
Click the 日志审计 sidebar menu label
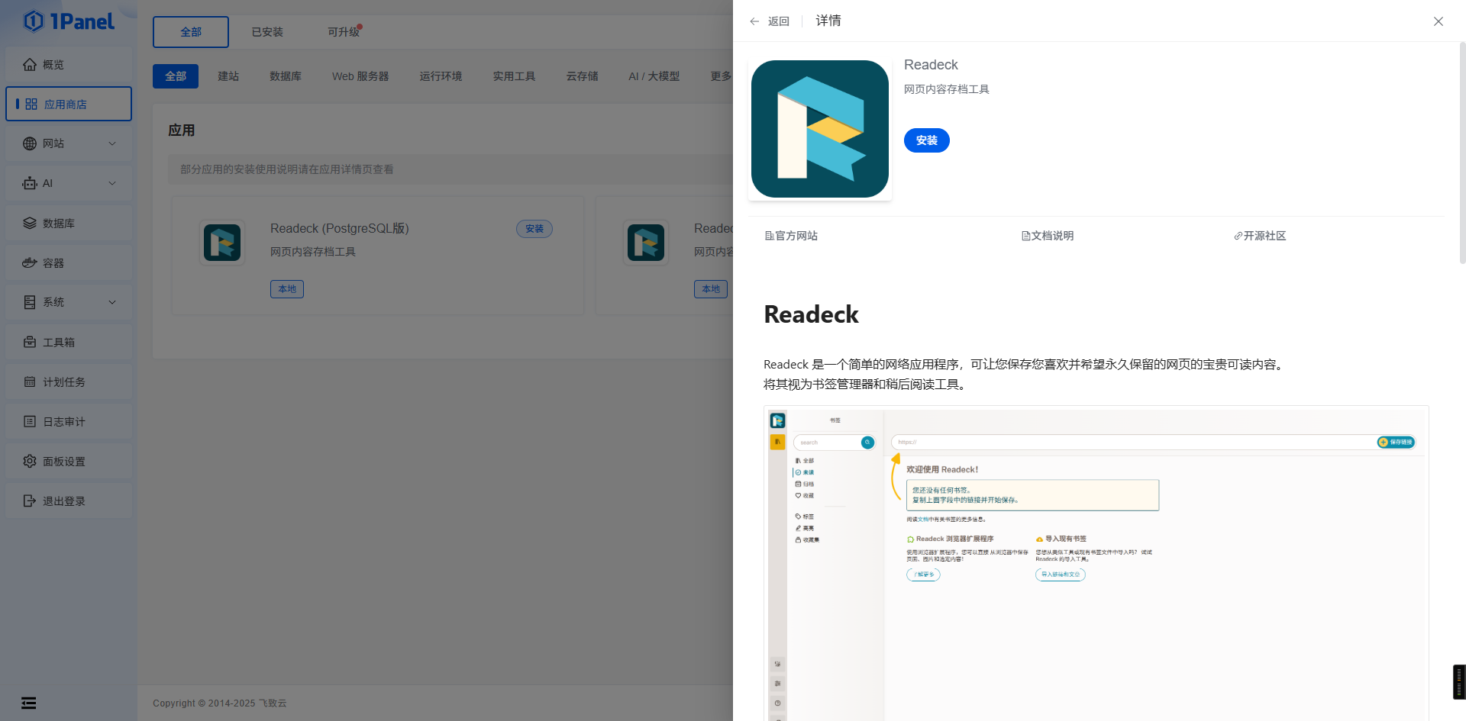point(64,422)
